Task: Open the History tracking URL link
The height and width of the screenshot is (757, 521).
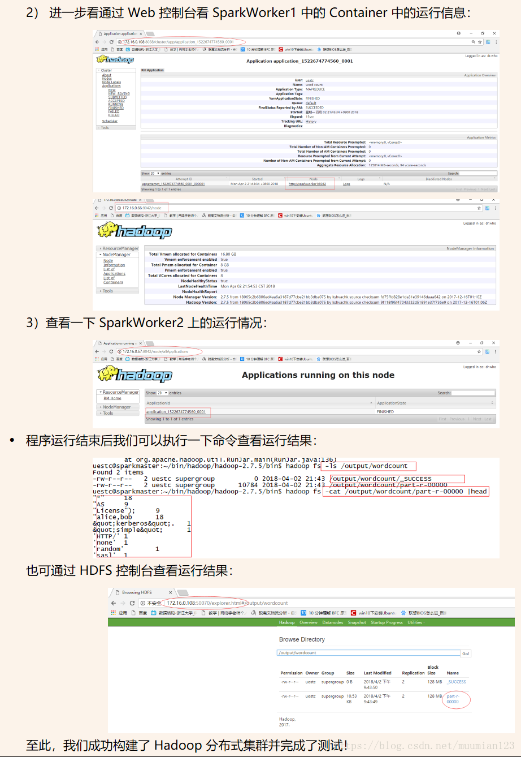Action: click(x=311, y=122)
